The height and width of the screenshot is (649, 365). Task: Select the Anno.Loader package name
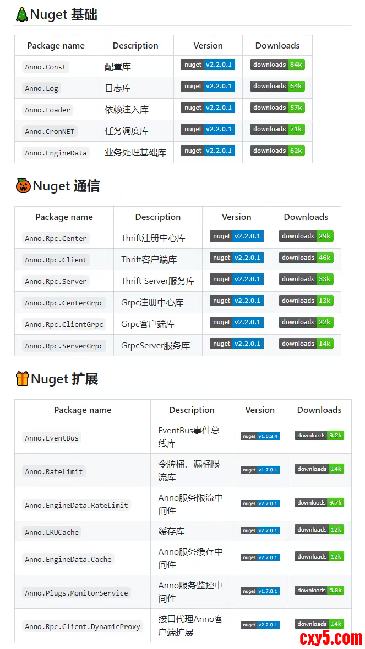point(48,110)
